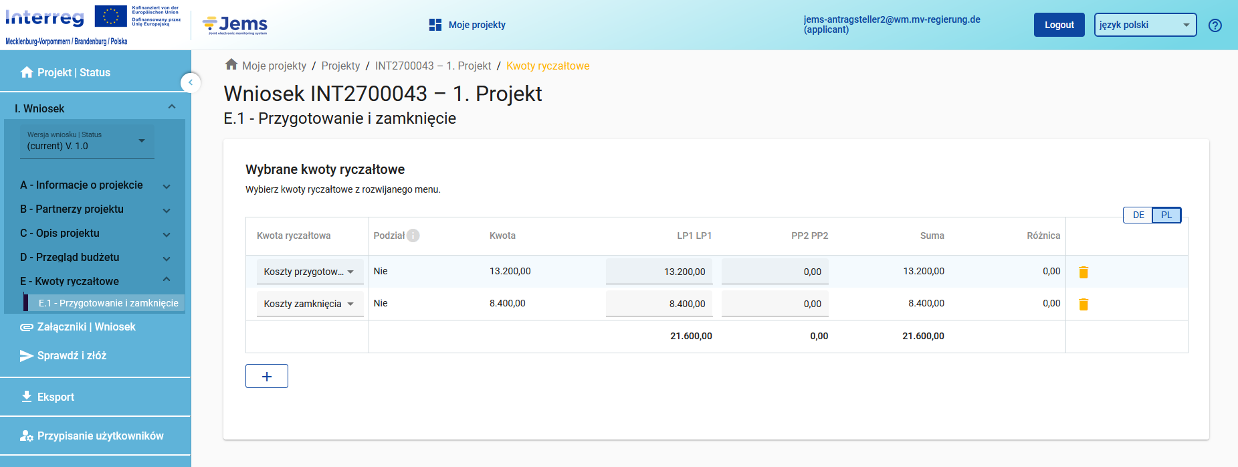The height and width of the screenshot is (467, 1238).
Task: Click the PP2 field in Koszty przygotowania row
Action: click(x=775, y=272)
